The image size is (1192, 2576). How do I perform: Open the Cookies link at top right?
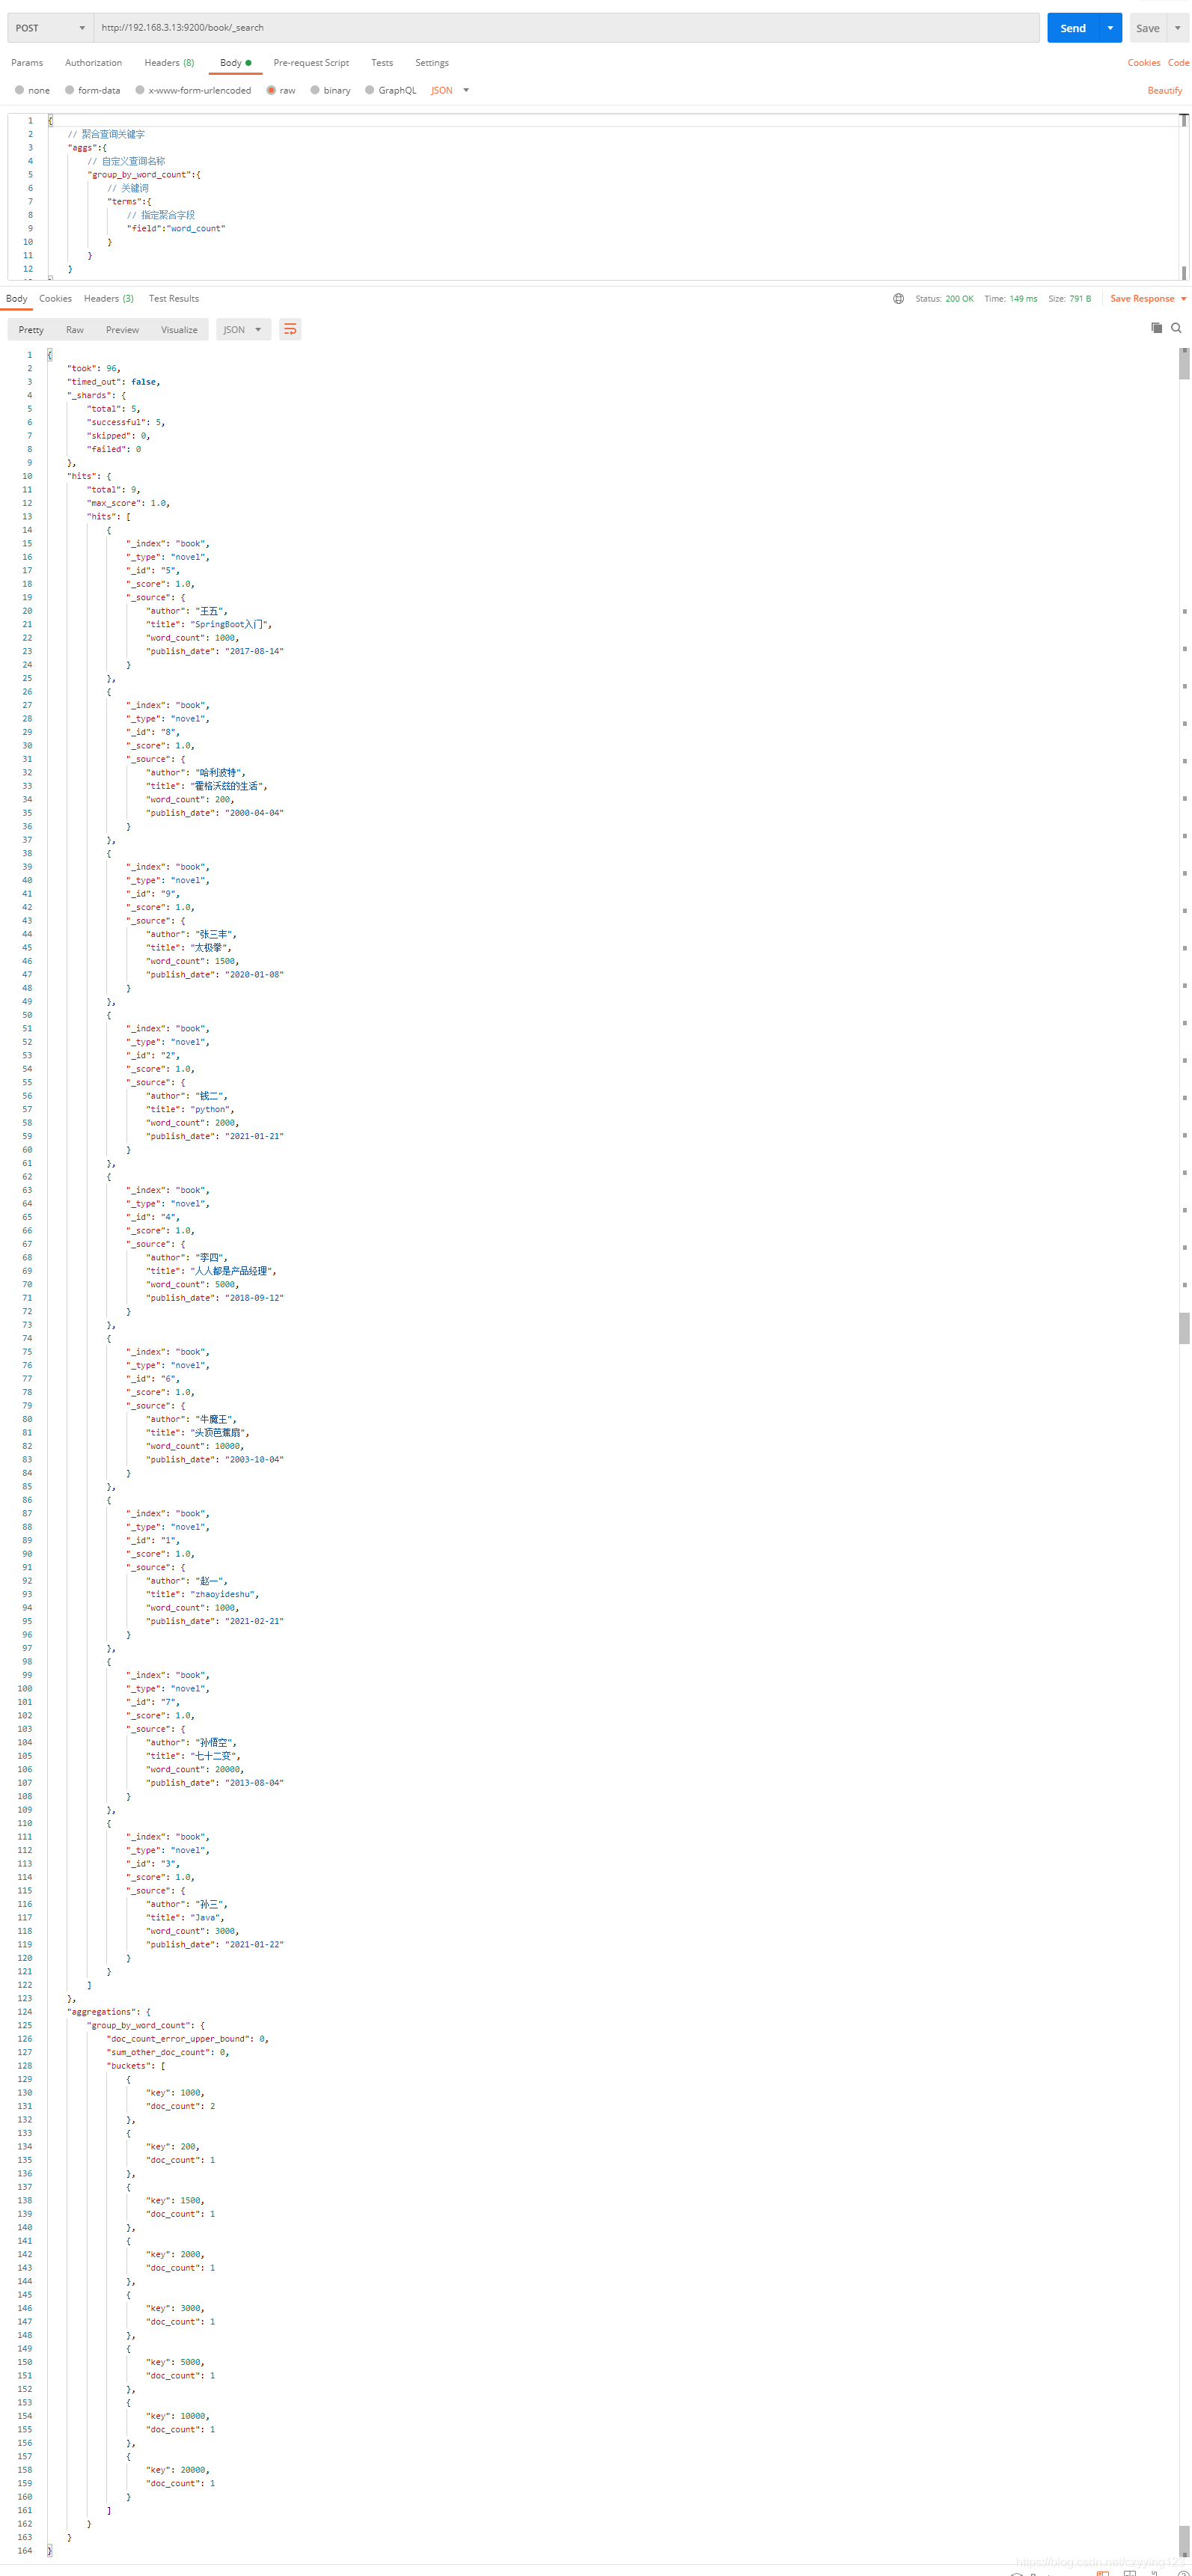1143,63
